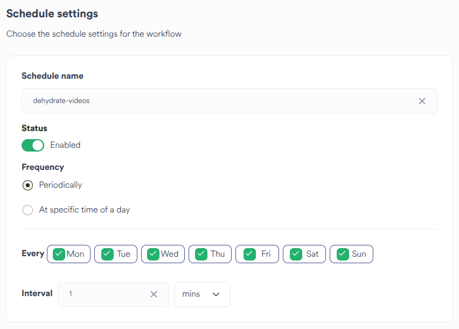Clear the interval value field
The height and width of the screenshot is (329, 459).
154,294
